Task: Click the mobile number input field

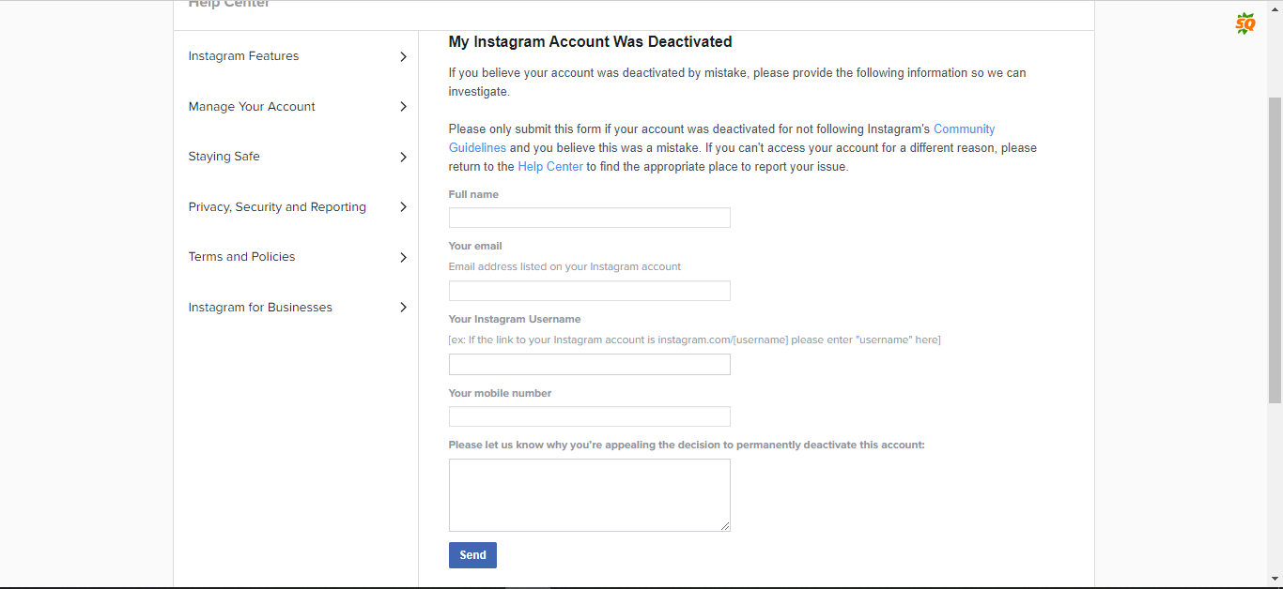Action: 590,416
